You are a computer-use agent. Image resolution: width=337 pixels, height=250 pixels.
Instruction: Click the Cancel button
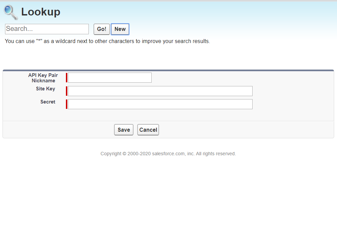[x=148, y=130]
